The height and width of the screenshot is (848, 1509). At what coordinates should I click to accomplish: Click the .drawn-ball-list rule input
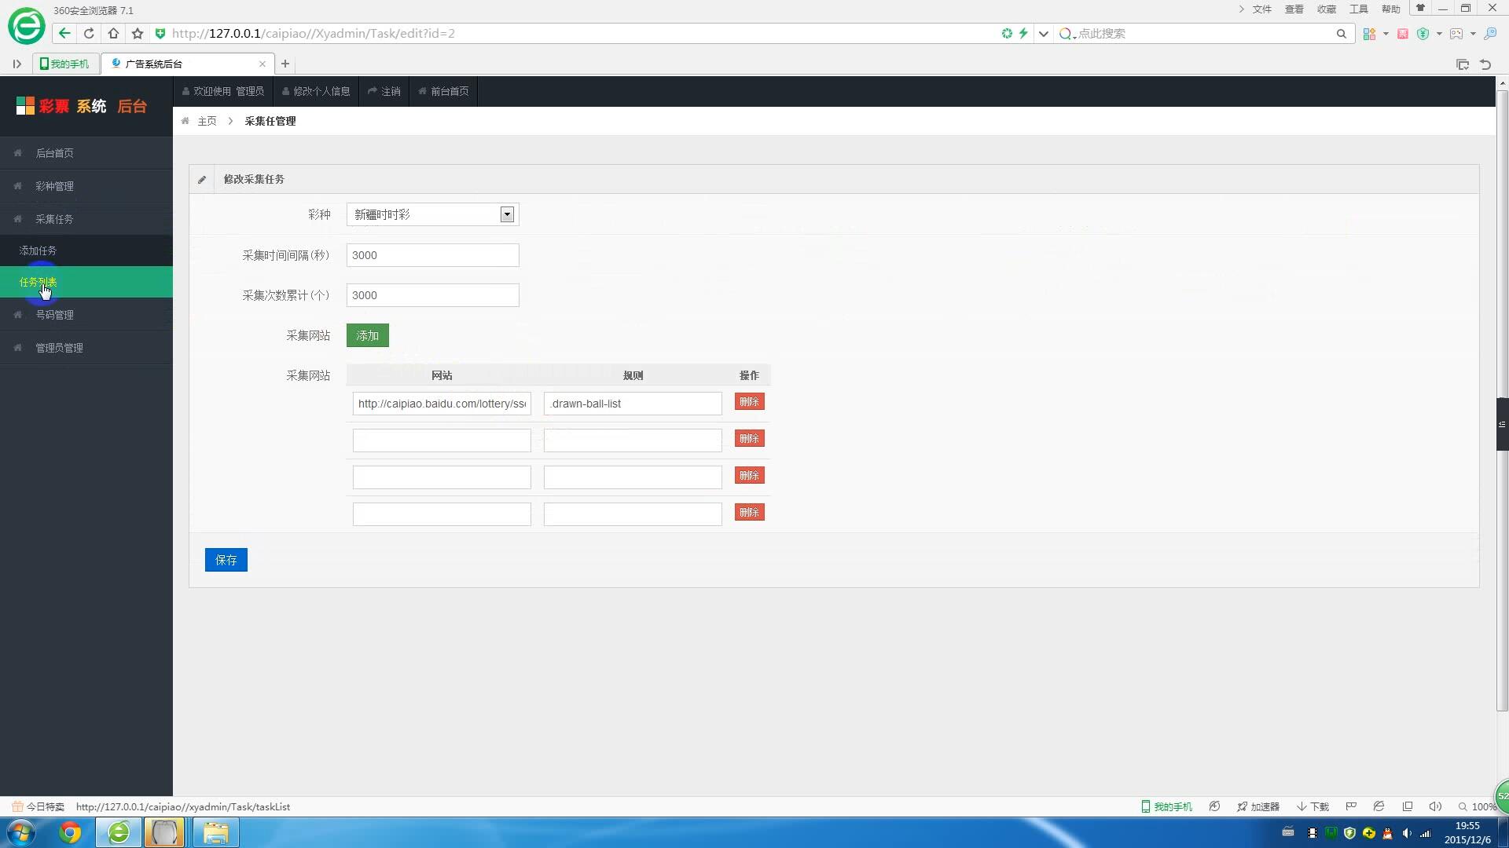tap(633, 404)
